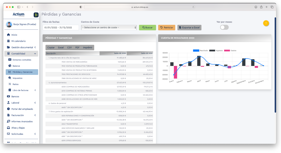
Task: Click Safari's page reload icon
Action: click(x=193, y=7)
